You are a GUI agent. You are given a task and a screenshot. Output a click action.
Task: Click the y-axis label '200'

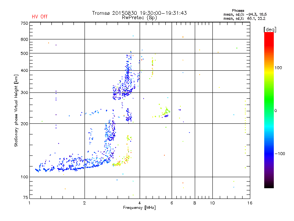tap(24, 124)
